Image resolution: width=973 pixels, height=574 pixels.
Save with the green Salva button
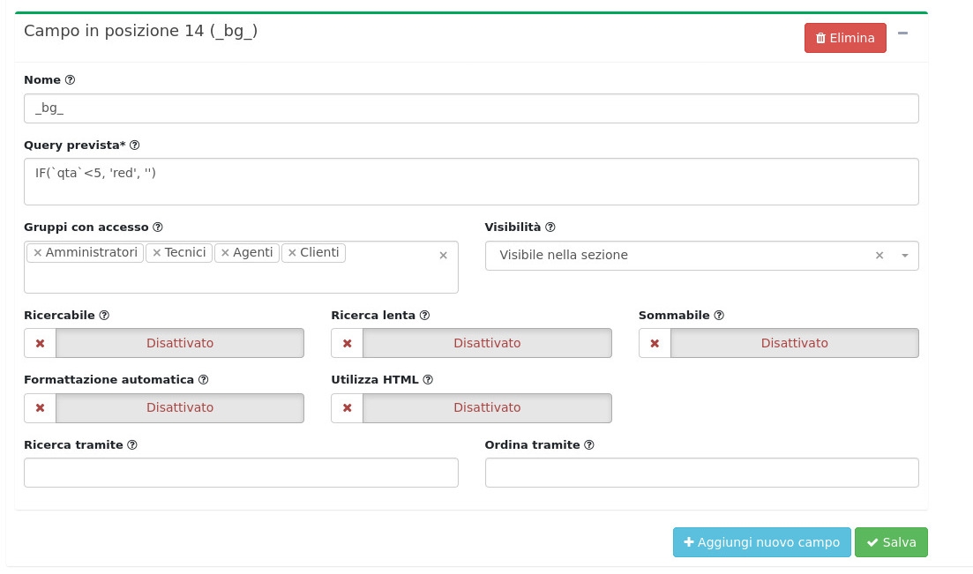[891, 542]
